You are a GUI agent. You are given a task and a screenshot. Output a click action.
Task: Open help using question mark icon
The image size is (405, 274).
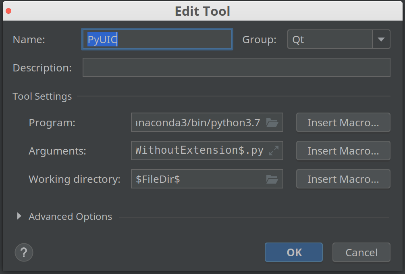(x=24, y=252)
